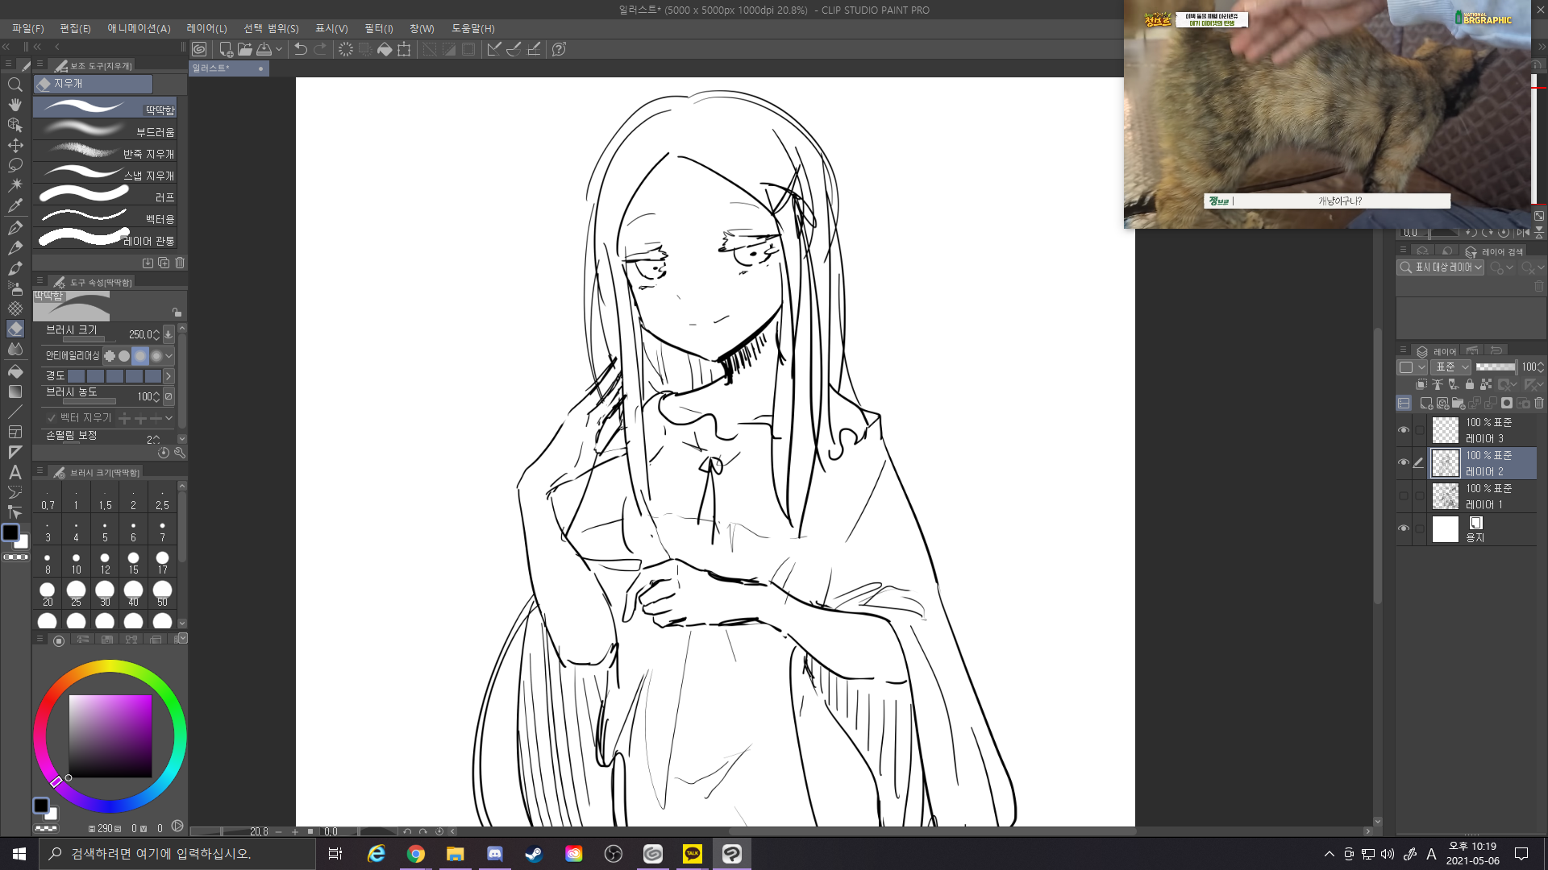Click the Undo arrow in toolbar
This screenshot has height=870, width=1548.
pos(301,49)
